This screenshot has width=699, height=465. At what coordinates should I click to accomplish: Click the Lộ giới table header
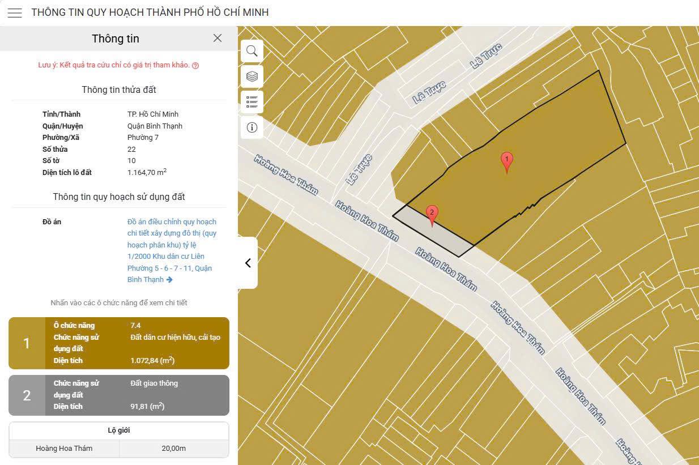coord(119,430)
